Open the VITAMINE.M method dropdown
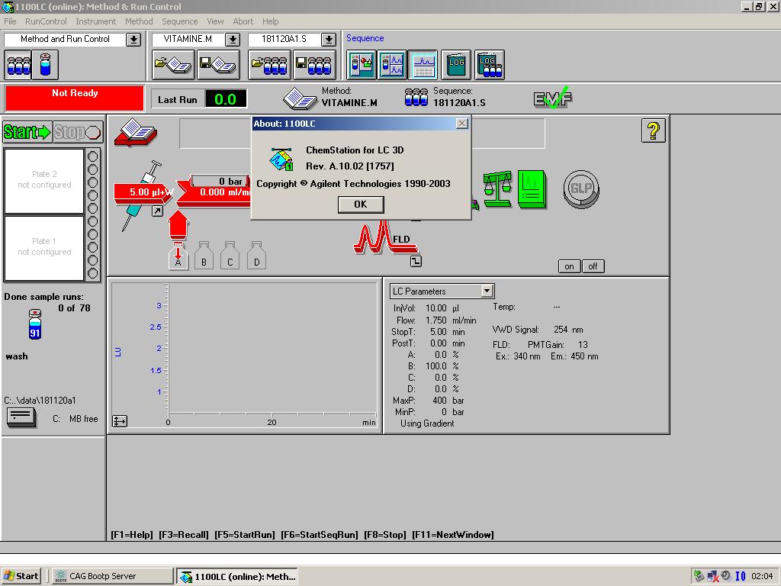This screenshot has height=586, width=781. (x=233, y=40)
